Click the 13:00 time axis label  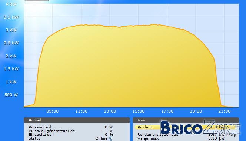click(x=110, y=111)
